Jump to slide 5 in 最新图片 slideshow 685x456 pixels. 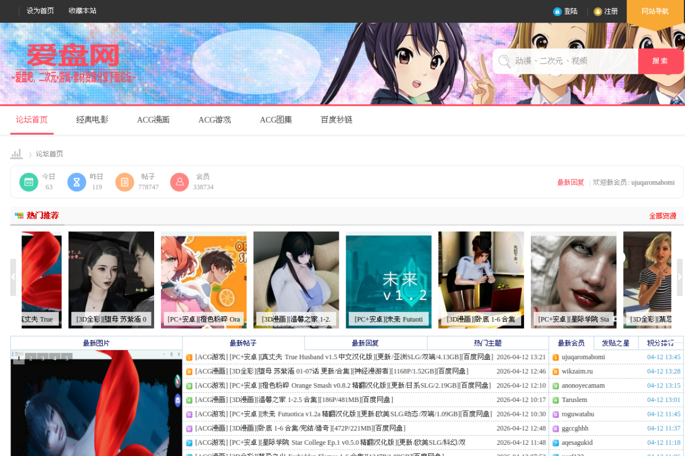pyautogui.click(x=66, y=358)
